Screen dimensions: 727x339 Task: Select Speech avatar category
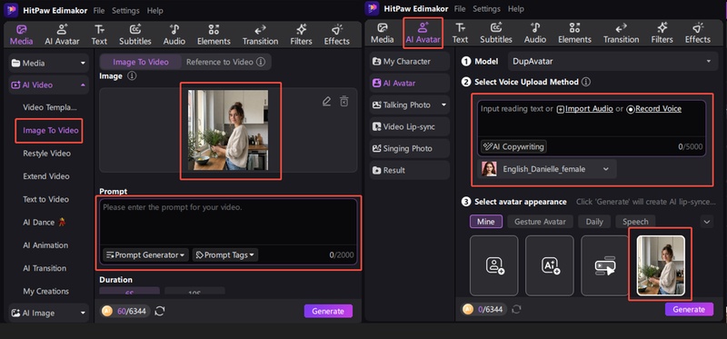(635, 222)
